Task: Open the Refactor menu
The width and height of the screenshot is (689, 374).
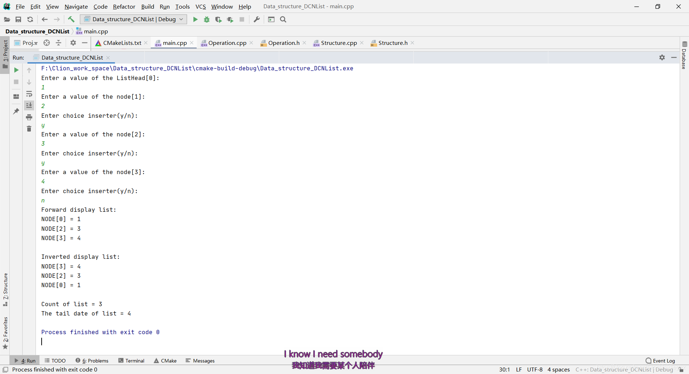Action: [124, 6]
